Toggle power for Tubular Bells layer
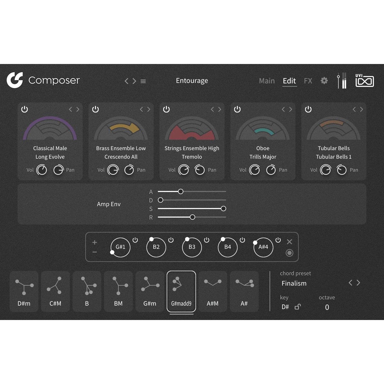This screenshot has height=384, width=384. click(308, 109)
